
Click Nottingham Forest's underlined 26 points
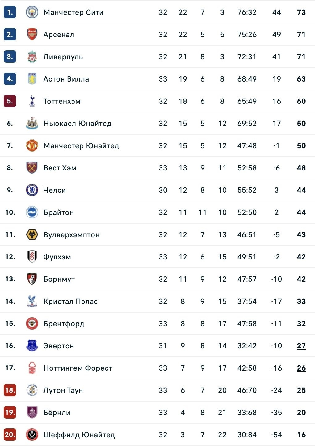coord(301,368)
